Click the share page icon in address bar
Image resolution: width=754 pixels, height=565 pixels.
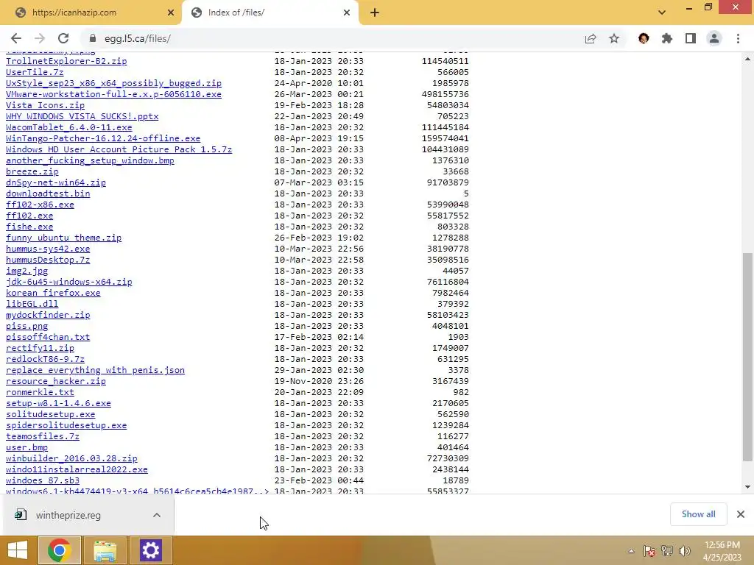[x=591, y=38]
